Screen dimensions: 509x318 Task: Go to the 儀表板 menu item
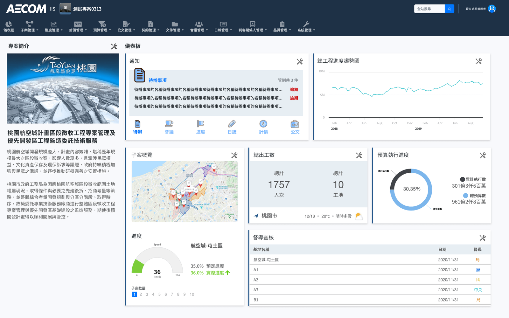click(x=9, y=27)
